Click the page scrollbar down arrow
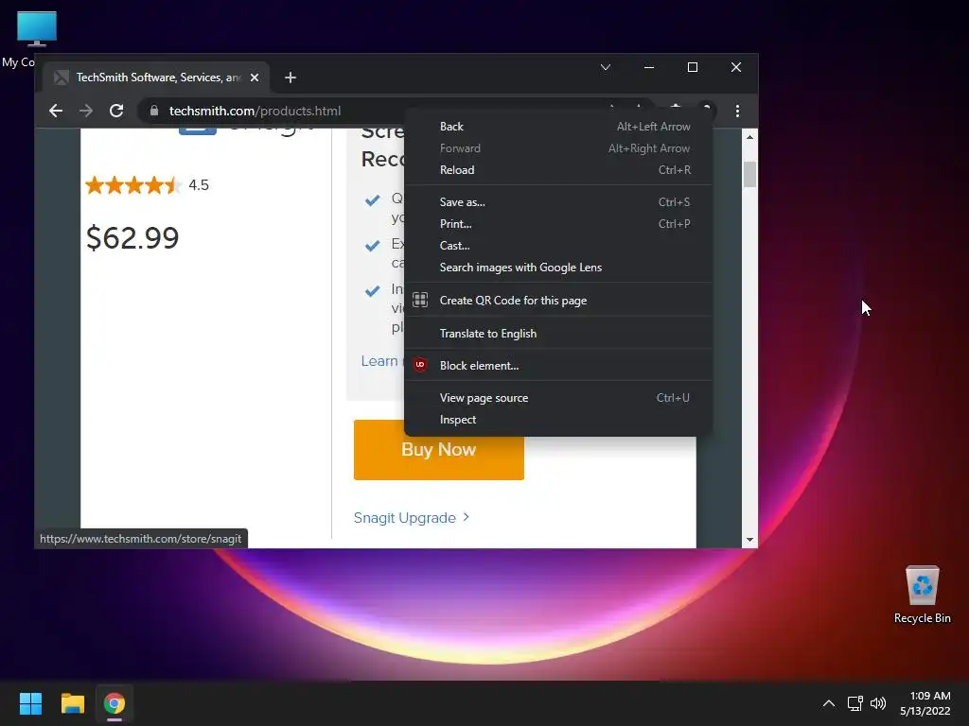Screen dimensions: 969x726 749,540
